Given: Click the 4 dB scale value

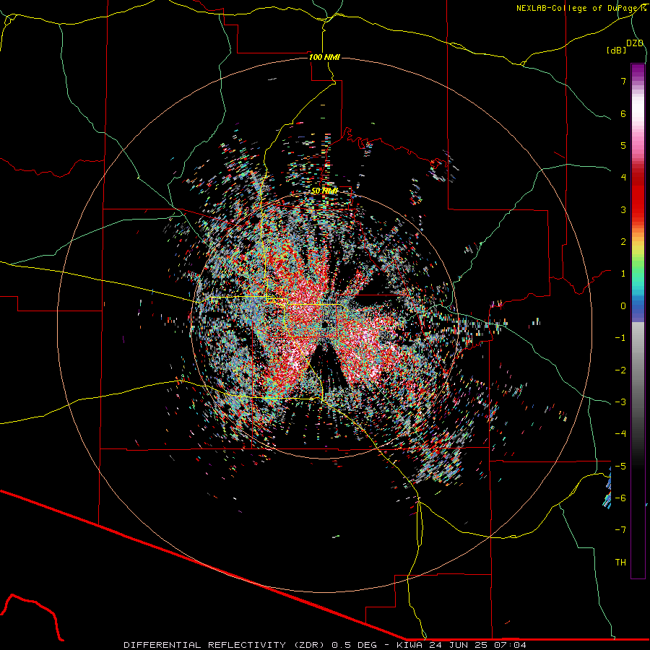Looking at the screenshot, I should click(x=623, y=178).
